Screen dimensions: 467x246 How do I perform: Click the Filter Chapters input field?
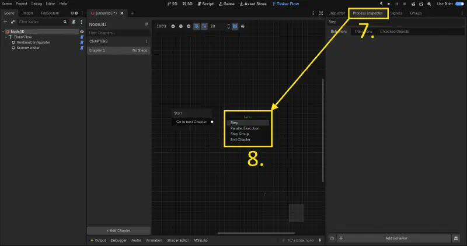click(x=119, y=33)
